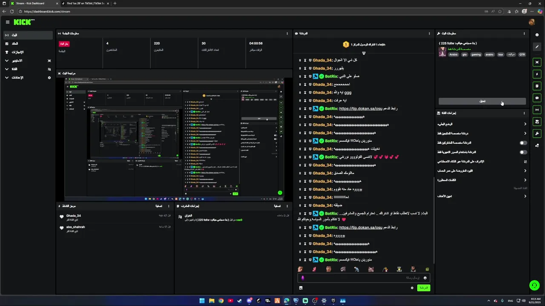Open the channel actions panel options menu

[x=524, y=113]
